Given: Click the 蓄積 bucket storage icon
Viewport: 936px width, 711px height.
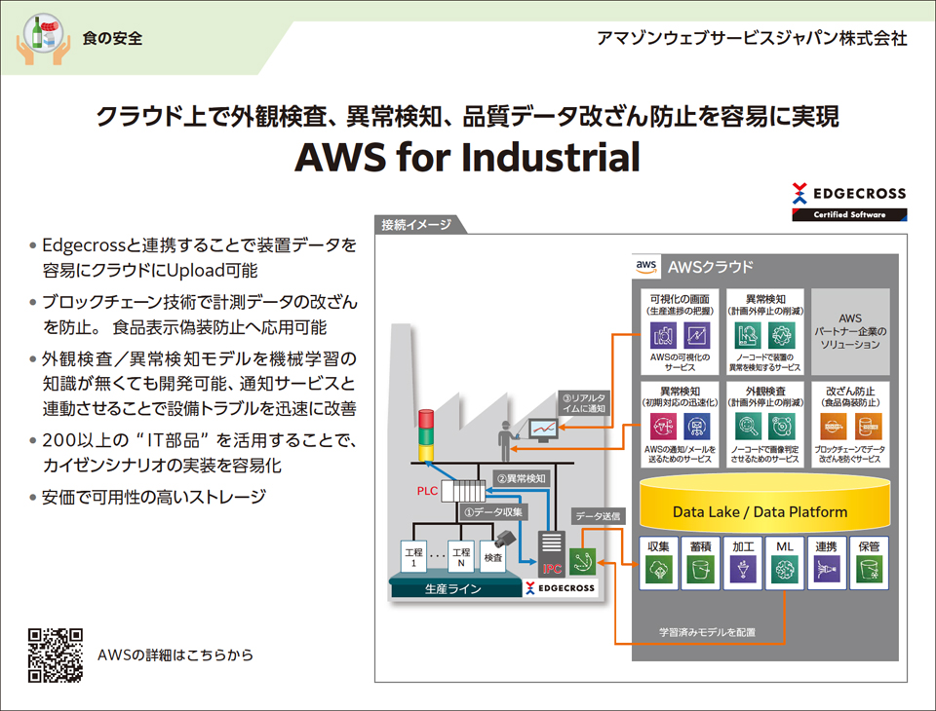Looking at the screenshot, I should click(700, 570).
